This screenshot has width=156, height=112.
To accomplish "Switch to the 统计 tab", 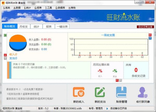I will pos(36,27).
